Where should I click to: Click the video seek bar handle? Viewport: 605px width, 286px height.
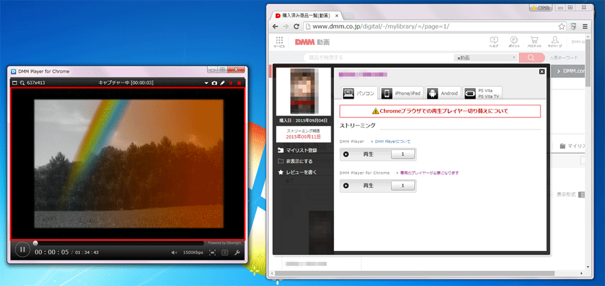coord(36,243)
